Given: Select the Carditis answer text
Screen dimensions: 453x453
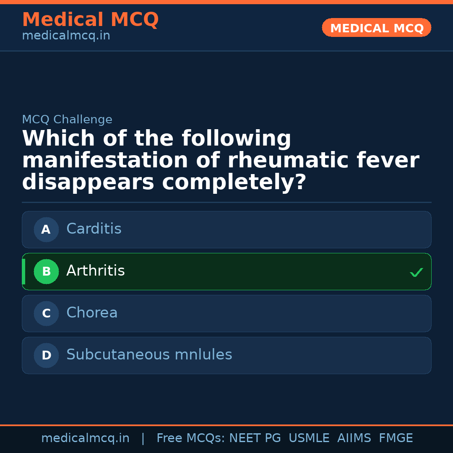Looking at the screenshot, I should [94, 229].
